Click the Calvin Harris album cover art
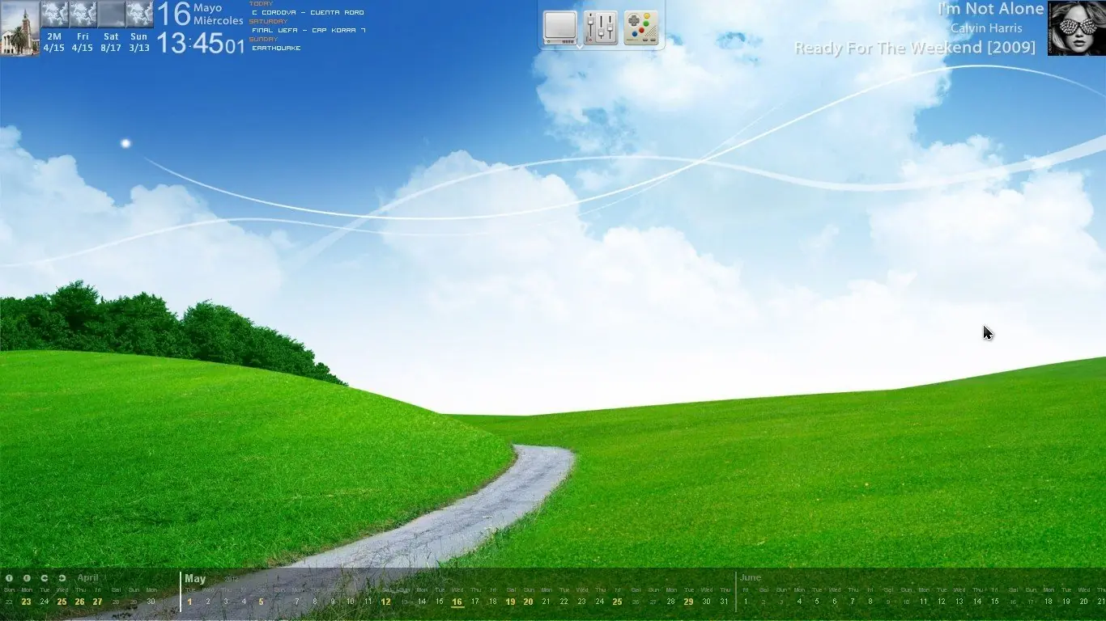Image resolution: width=1106 pixels, height=621 pixels. 1077,28
